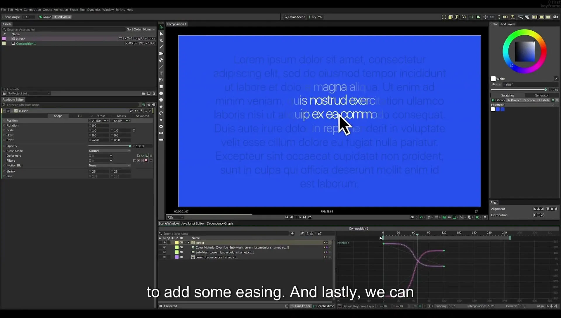Image resolution: width=561 pixels, height=318 pixels.
Task: Open the Demo Scene button
Action: pos(295,17)
